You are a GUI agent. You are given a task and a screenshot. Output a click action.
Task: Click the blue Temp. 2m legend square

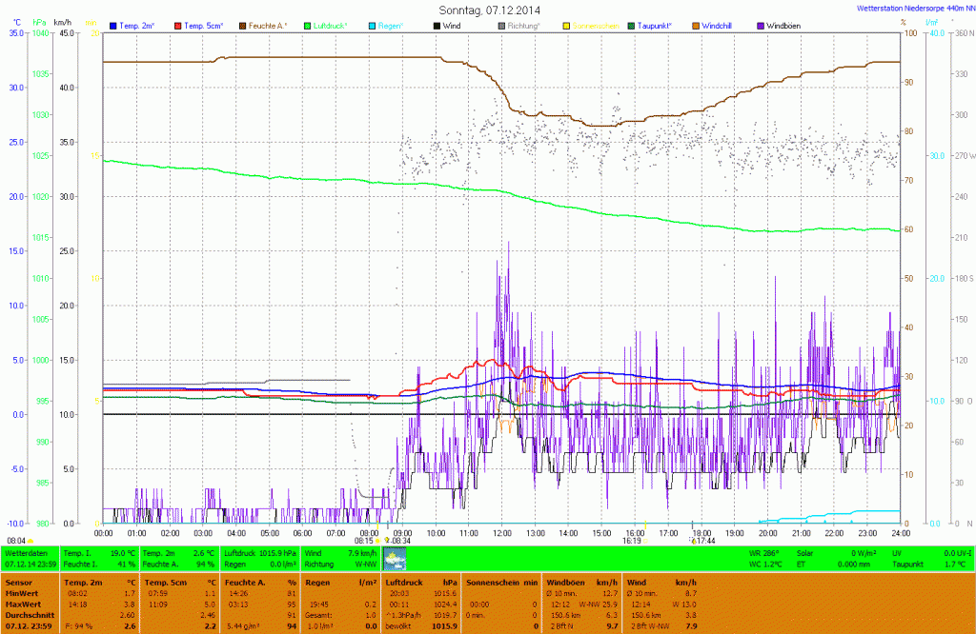[x=113, y=25]
